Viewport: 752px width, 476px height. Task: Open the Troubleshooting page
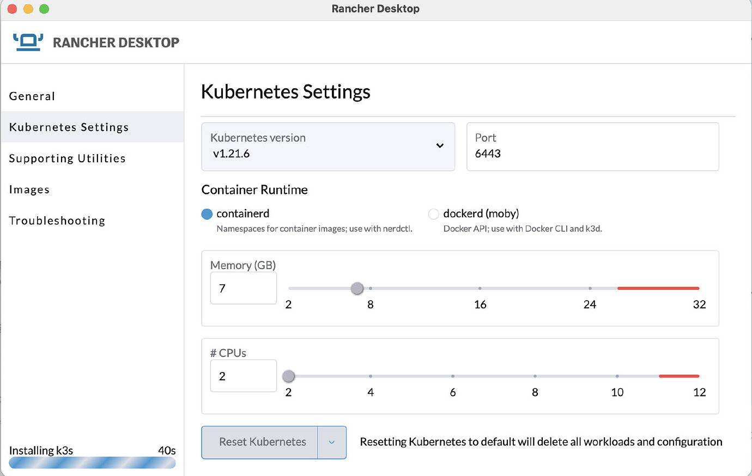[x=57, y=221]
